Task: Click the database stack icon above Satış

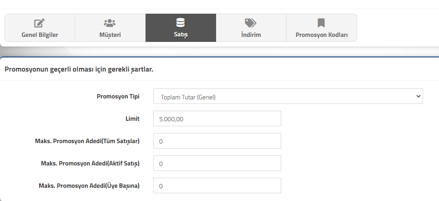Action: (180, 23)
